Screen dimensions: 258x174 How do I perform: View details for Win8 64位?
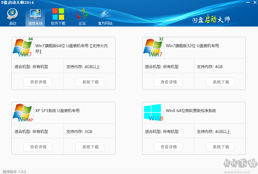[168, 147]
